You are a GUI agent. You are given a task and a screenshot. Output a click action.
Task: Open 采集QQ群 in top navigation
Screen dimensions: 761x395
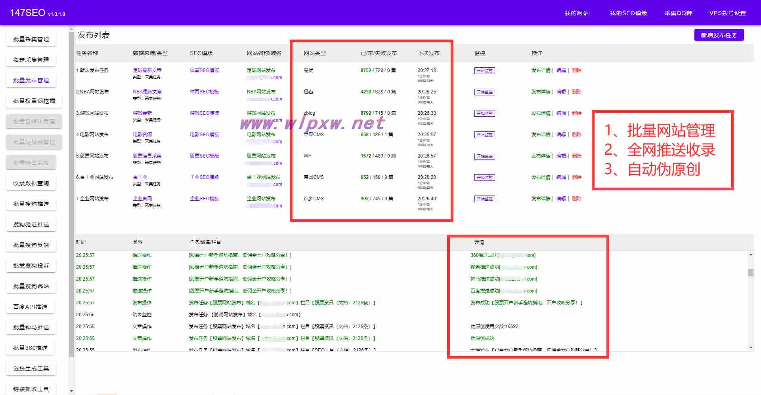pos(678,13)
